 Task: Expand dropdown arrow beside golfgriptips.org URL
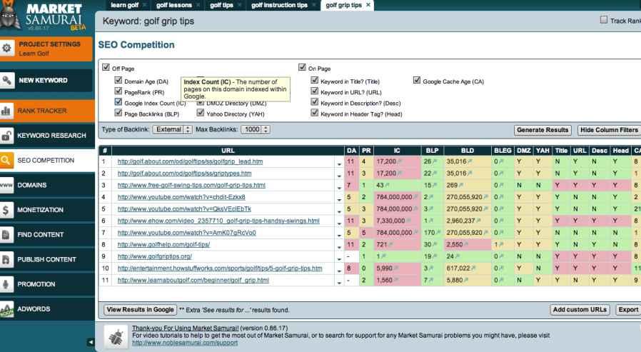(338, 257)
